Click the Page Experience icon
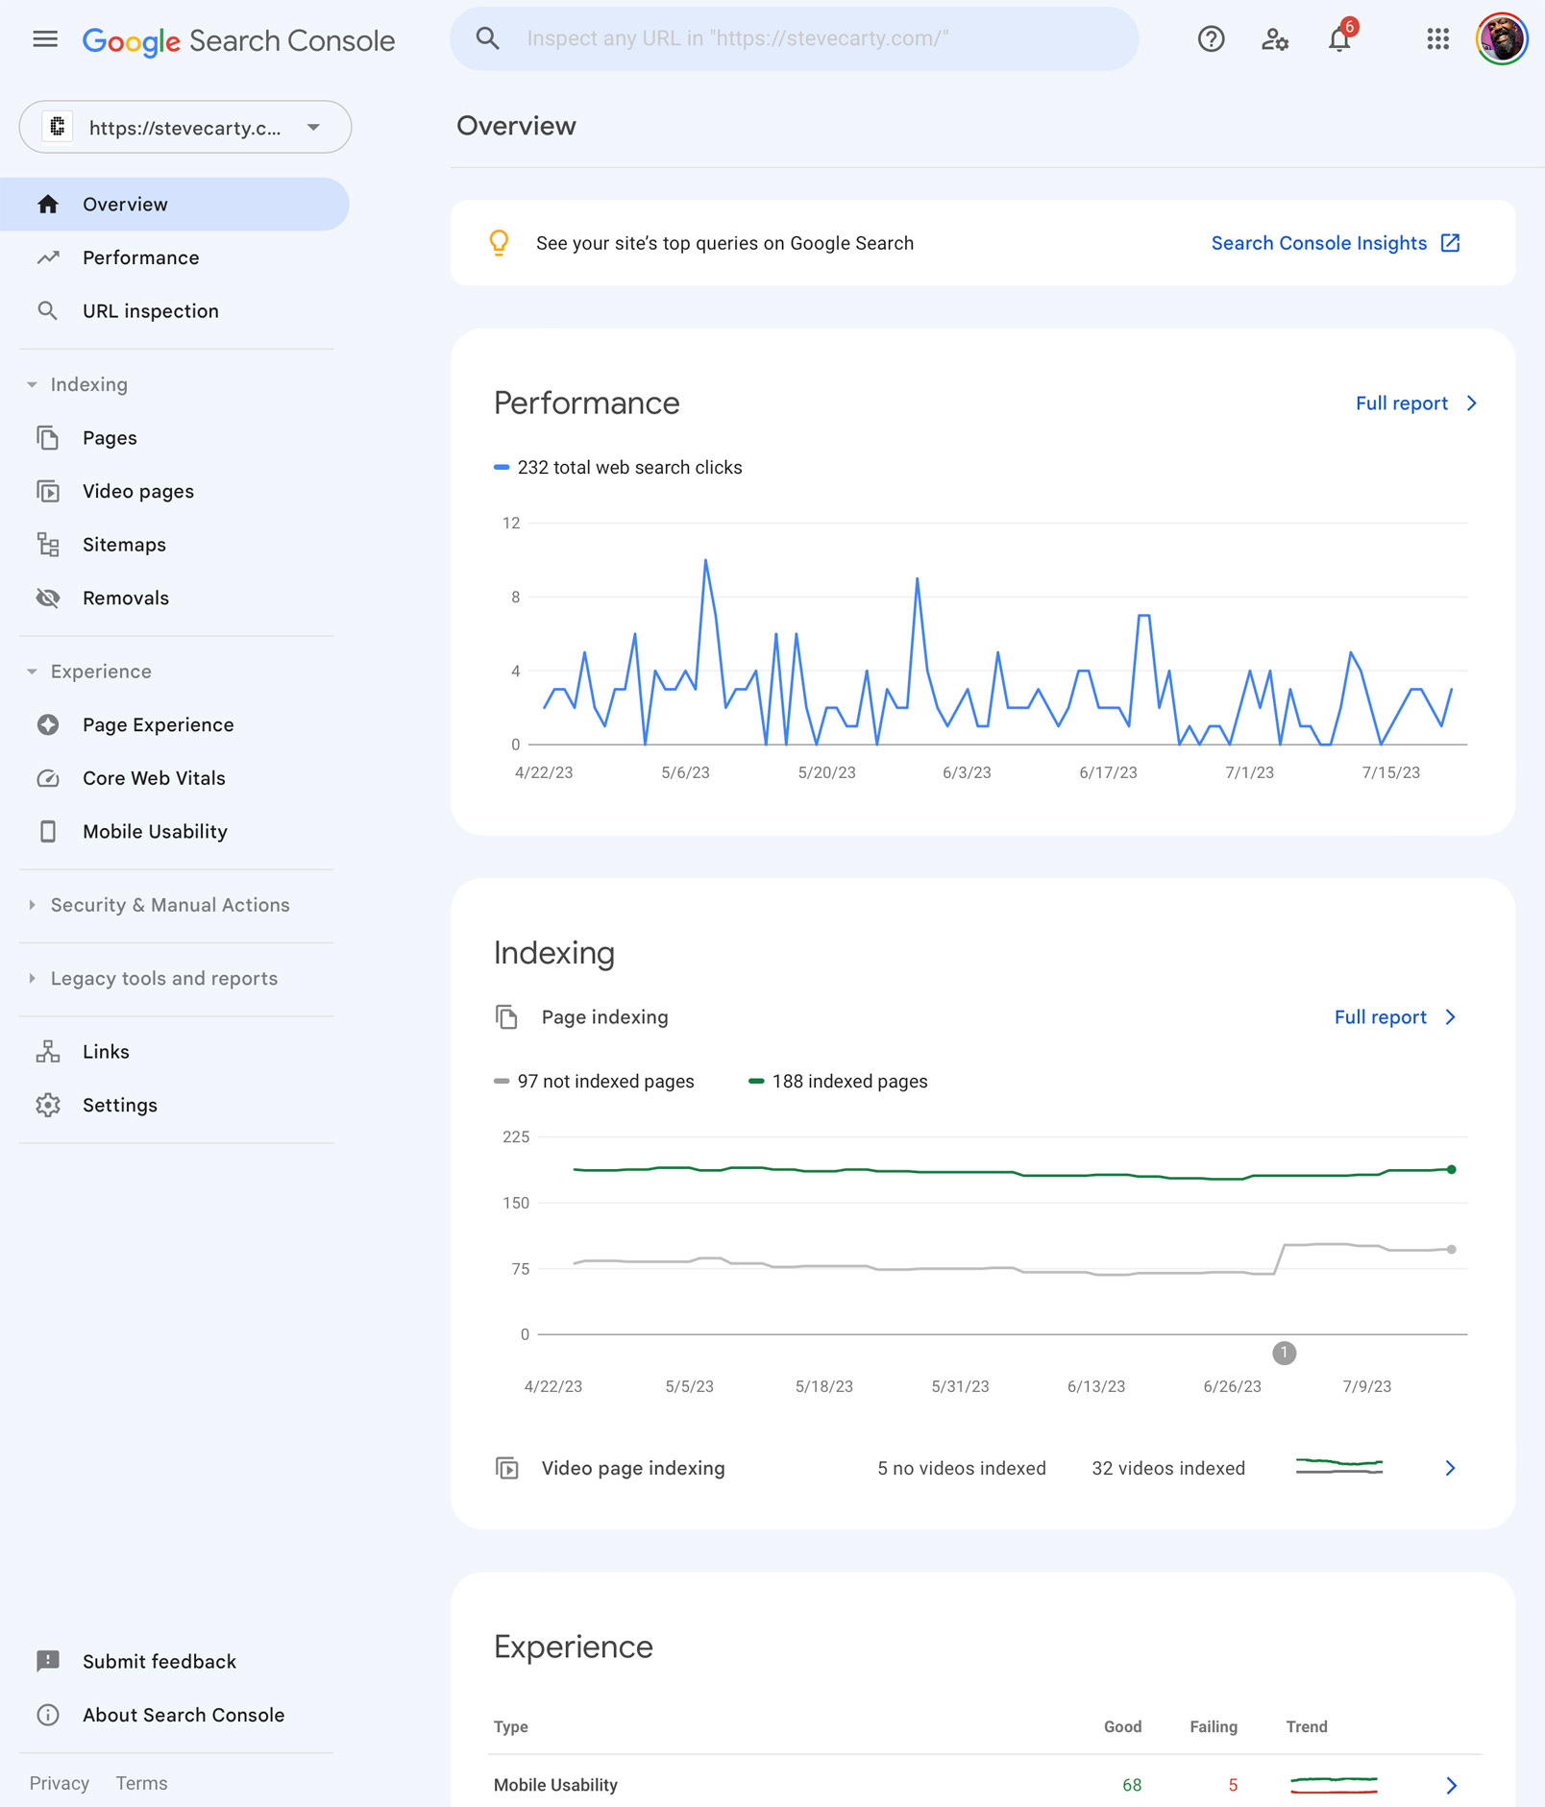 coord(48,725)
